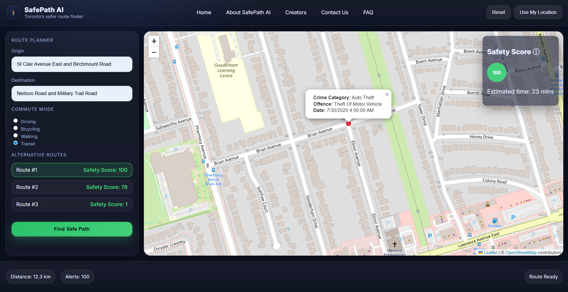Click the SafePath AI traffic light logo

pos(13,12)
